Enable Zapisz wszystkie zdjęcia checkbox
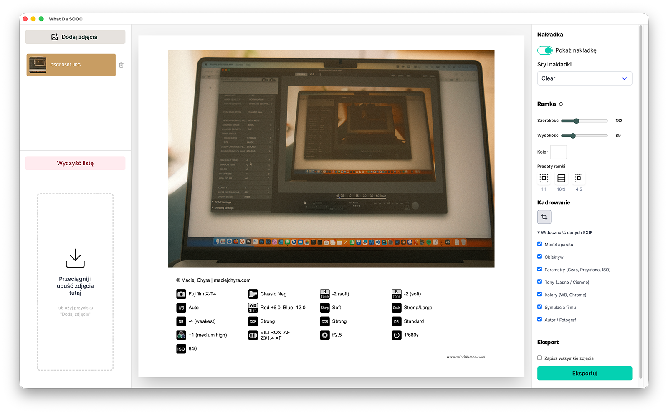This screenshot has height=414, width=668. point(539,358)
